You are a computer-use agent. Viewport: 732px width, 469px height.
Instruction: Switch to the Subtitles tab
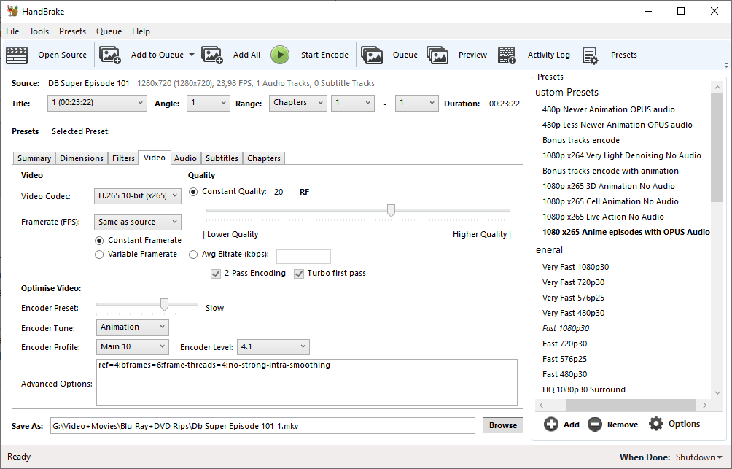pyautogui.click(x=222, y=158)
